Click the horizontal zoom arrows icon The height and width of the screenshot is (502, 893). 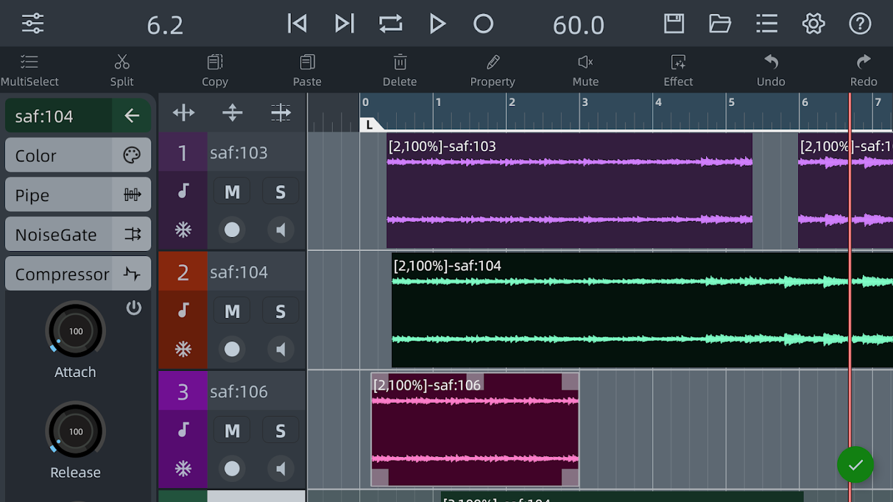point(183,113)
